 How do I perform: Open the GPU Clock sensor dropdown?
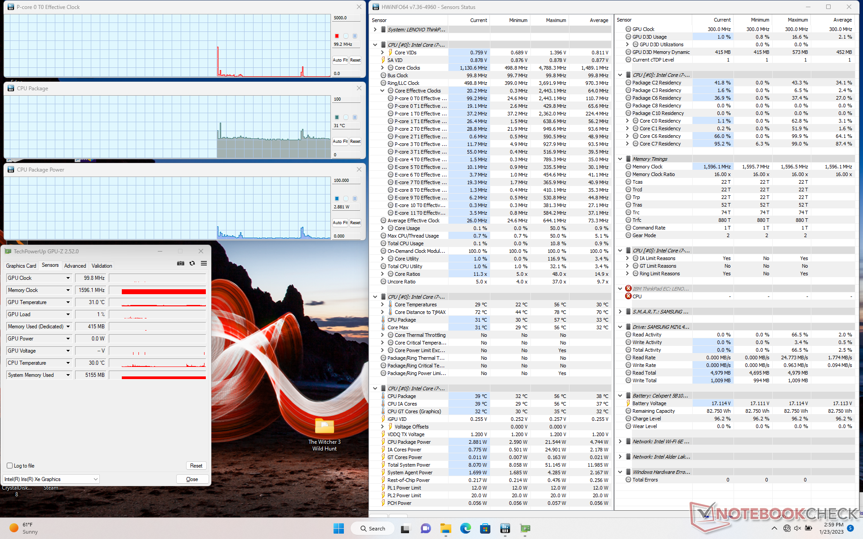tap(68, 278)
